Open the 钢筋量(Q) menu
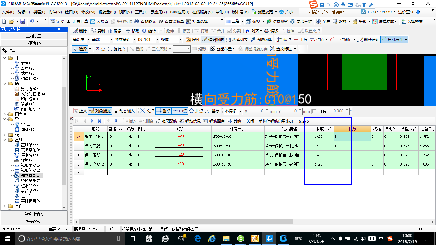This screenshot has width=436, height=245. (x=107, y=12)
